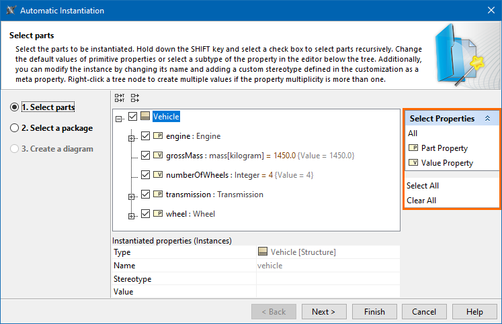This screenshot has height=324, width=502.
Task: Uncheck the transmission : Transmission checkbox
Action: [x=145, y=194]
